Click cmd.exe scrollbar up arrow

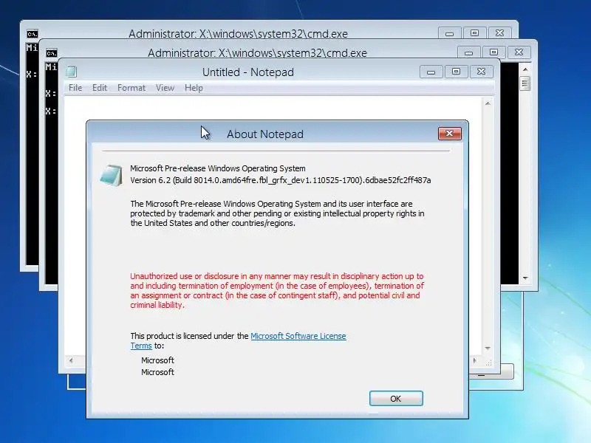point(525,69)
